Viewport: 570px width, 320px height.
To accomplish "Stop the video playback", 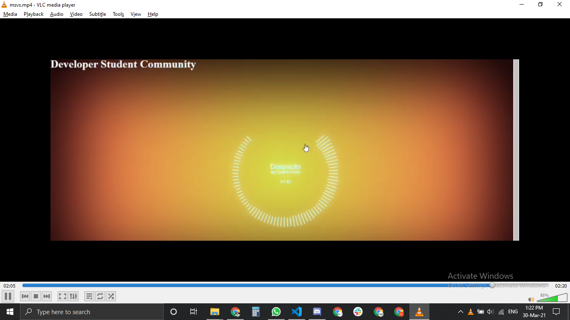I will [36, 296].
